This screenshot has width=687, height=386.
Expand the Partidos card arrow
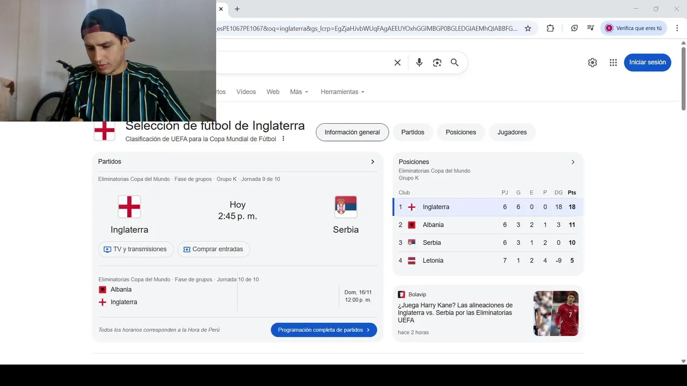coord(372,161)
